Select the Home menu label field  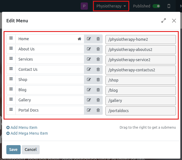tap(47, 39)
